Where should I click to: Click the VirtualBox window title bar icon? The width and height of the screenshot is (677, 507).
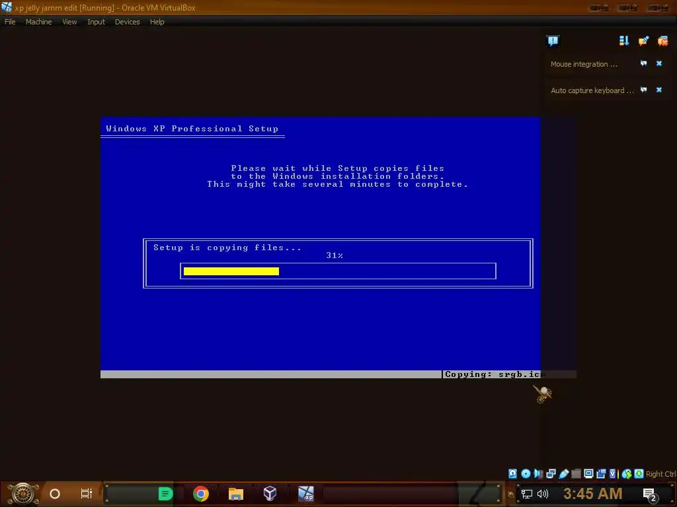(7, 7)
